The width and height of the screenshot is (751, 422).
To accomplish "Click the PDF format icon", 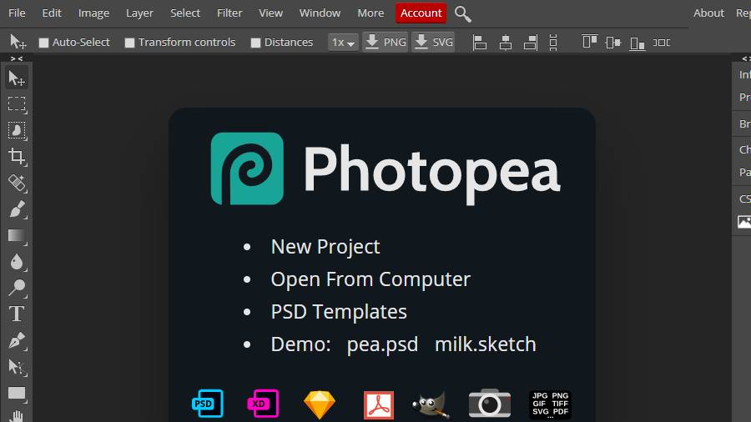I will (378, 405).
